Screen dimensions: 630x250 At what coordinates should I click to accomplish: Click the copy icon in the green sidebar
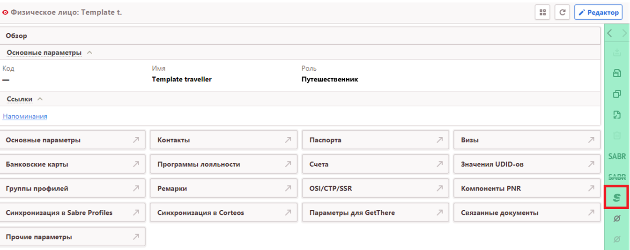(x=617, y=94)
